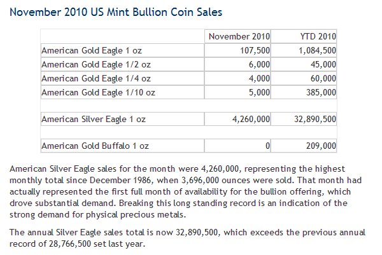Click the November 2010 column header
Screen dimensions: 382x255
[x=239, y=36]
